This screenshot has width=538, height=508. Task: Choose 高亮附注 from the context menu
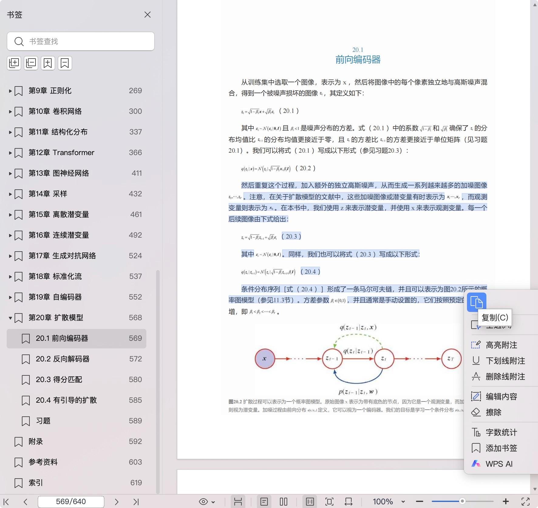tap(501, 345)
